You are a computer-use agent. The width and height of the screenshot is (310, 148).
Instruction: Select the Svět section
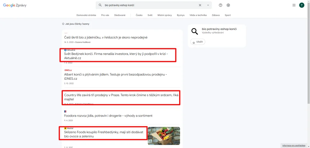(150, 15)
